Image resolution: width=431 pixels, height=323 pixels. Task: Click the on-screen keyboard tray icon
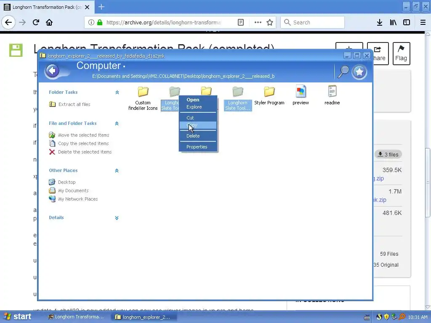pos(367,318)
